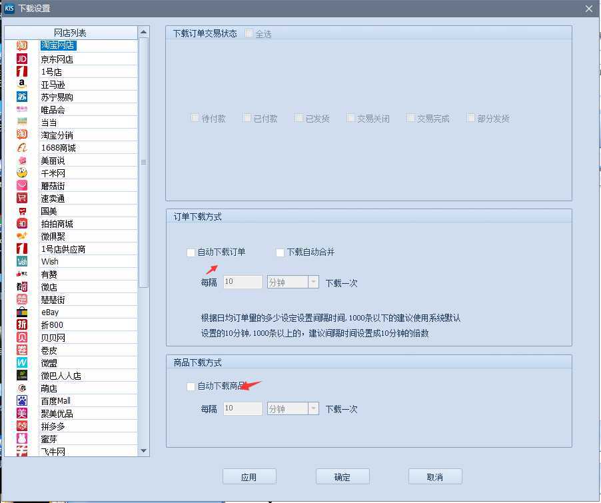The height and width of the screenshot is (503, 601).
Task: Click the icon beside 国美
Action: pyautogui.click(x=22, y=211)
